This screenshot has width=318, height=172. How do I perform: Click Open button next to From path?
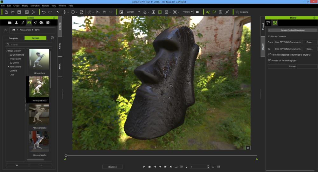tap(309, 42)
